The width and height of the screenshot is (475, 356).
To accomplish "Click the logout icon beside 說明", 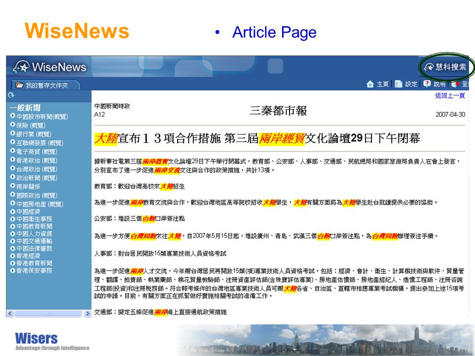I will (x=455, y=84).
